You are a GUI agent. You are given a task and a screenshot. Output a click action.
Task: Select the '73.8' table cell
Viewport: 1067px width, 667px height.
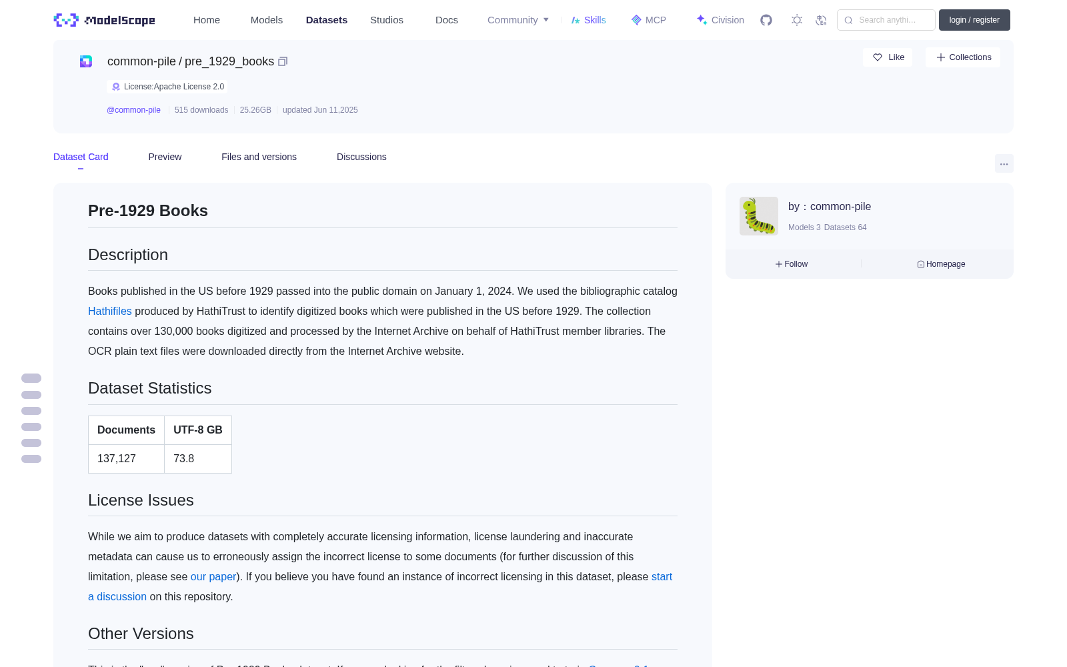(198, 459)
